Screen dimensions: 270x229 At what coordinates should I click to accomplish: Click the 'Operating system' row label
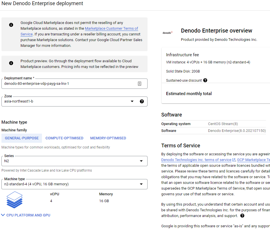point(176,124)
